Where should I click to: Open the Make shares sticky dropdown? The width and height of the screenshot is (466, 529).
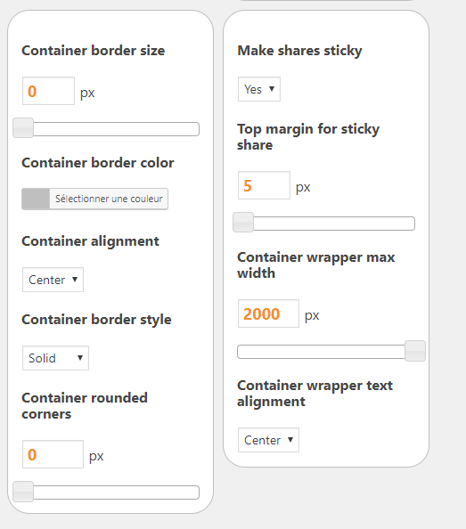pyautogui.click(x=259, y=89)
